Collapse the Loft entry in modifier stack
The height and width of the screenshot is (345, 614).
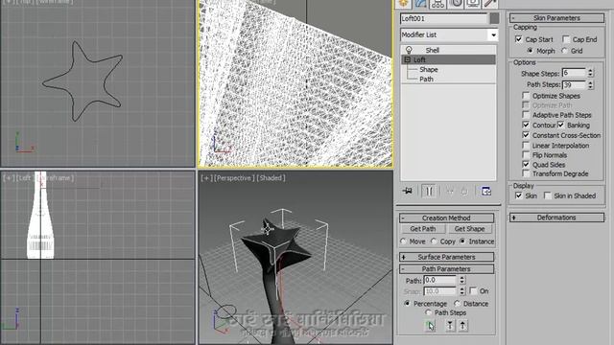pos(407,59)
